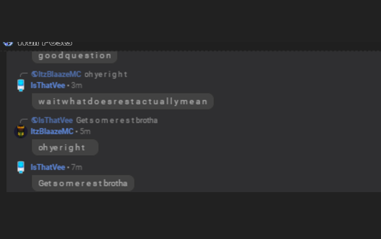381x239 pixels.
Task: Open IsThatVee's profile from the 3m post
Action: pyautogui.click(x=48, y=85)
